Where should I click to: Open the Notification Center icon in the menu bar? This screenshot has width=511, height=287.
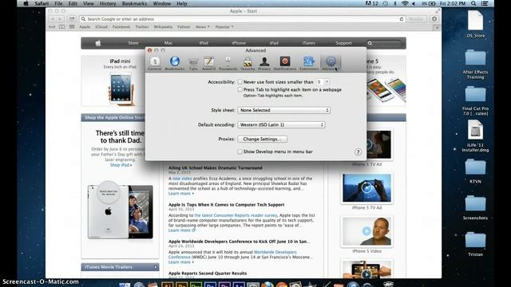[x=485, y=3]
